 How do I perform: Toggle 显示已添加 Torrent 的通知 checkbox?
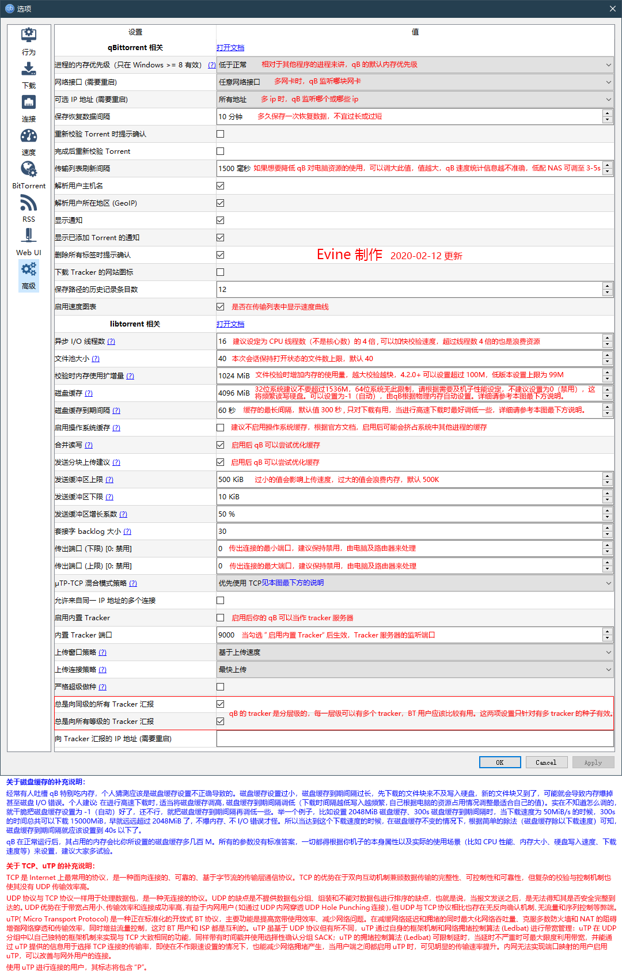click(220, 237)
